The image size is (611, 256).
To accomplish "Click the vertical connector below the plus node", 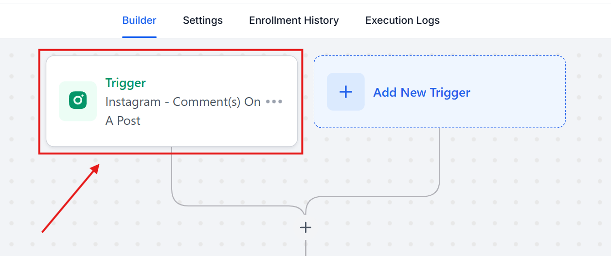I will pos(305,245).
